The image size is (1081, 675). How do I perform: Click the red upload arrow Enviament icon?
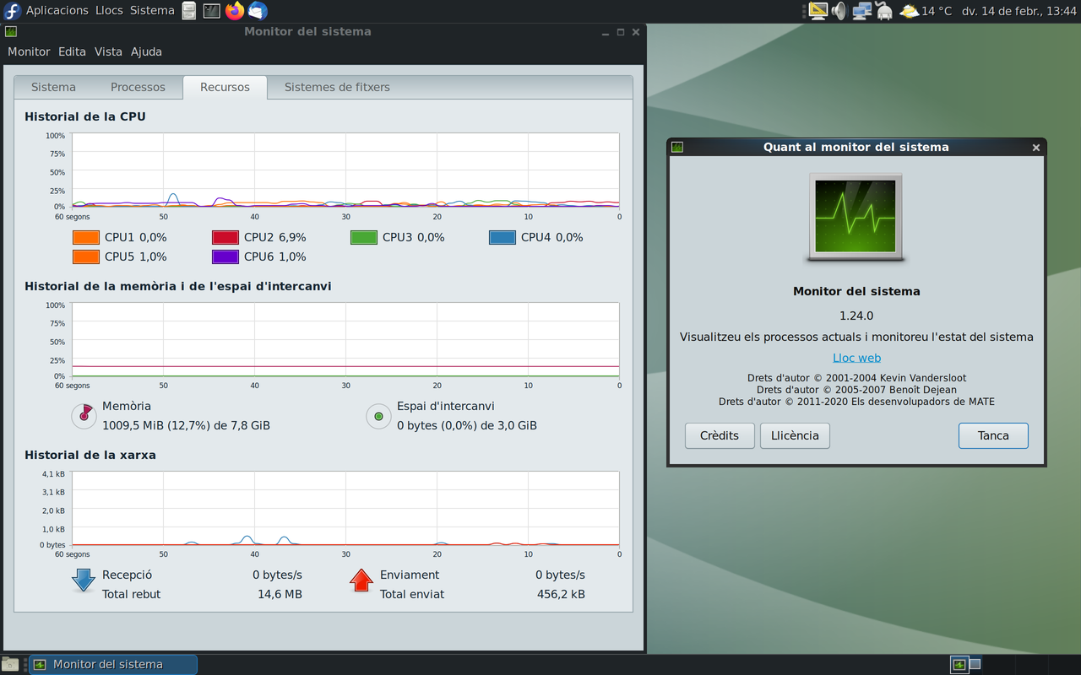(361, 580)
